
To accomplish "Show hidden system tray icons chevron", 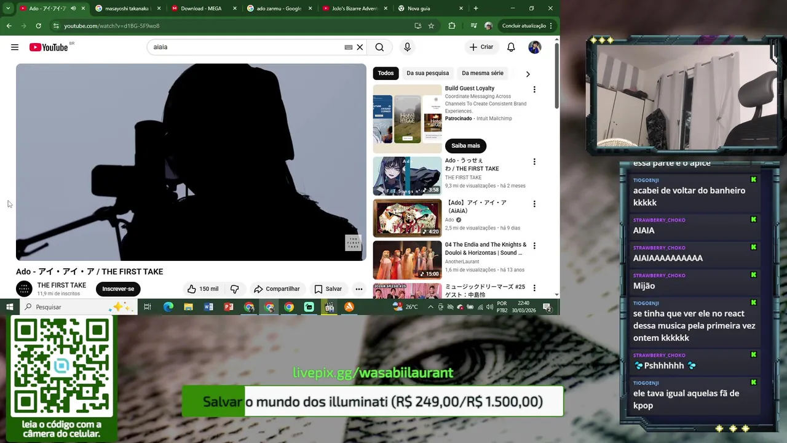I will 430,307.
